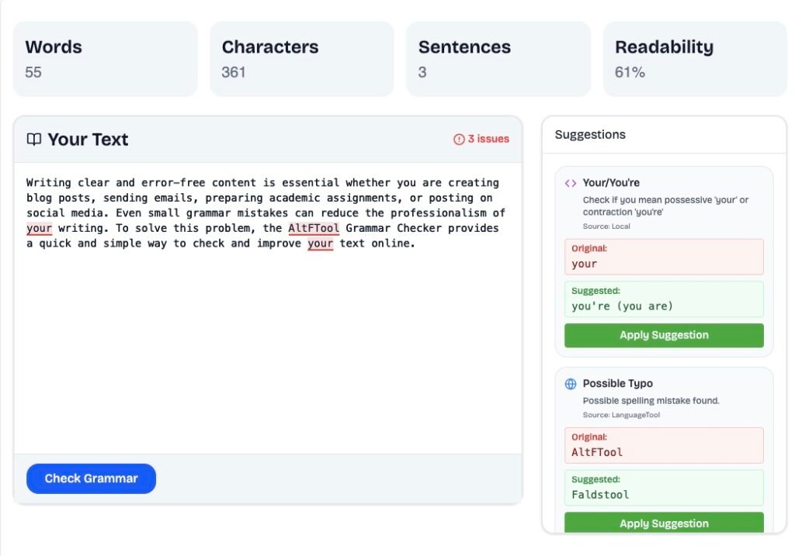Click the Suggestions panel header

click(590, 135)
